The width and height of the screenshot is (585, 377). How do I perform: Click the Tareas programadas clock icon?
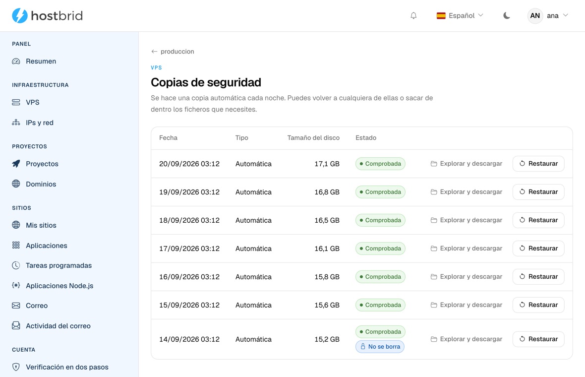(16, 265)
